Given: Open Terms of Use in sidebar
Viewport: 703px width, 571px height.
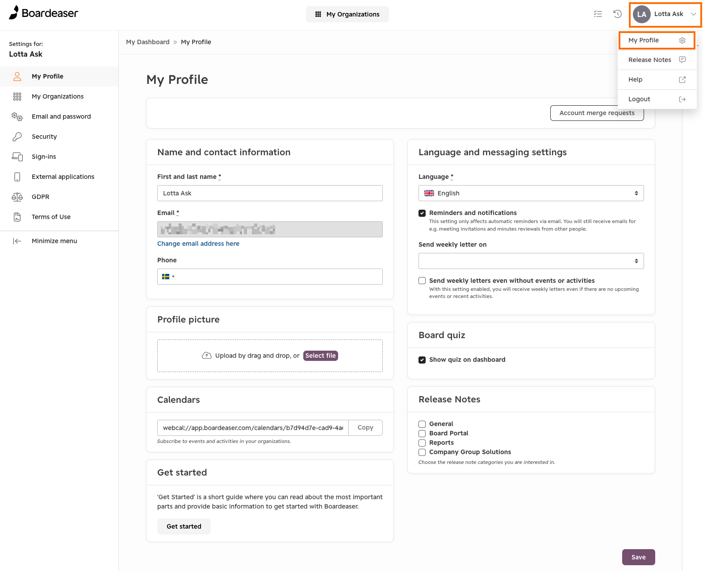Looking at the screenshot, I should point(59,217).
